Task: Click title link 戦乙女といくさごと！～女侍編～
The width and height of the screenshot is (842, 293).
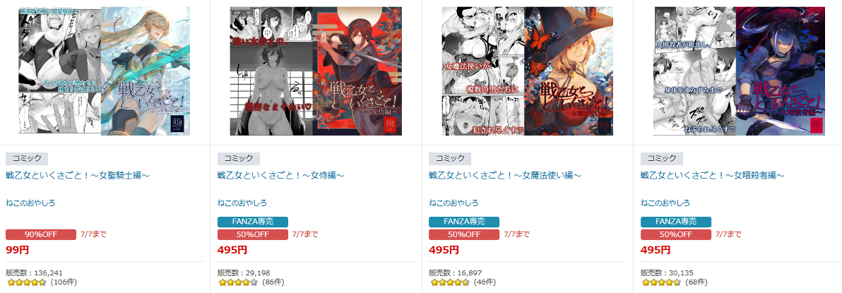Action: [281, 176]
